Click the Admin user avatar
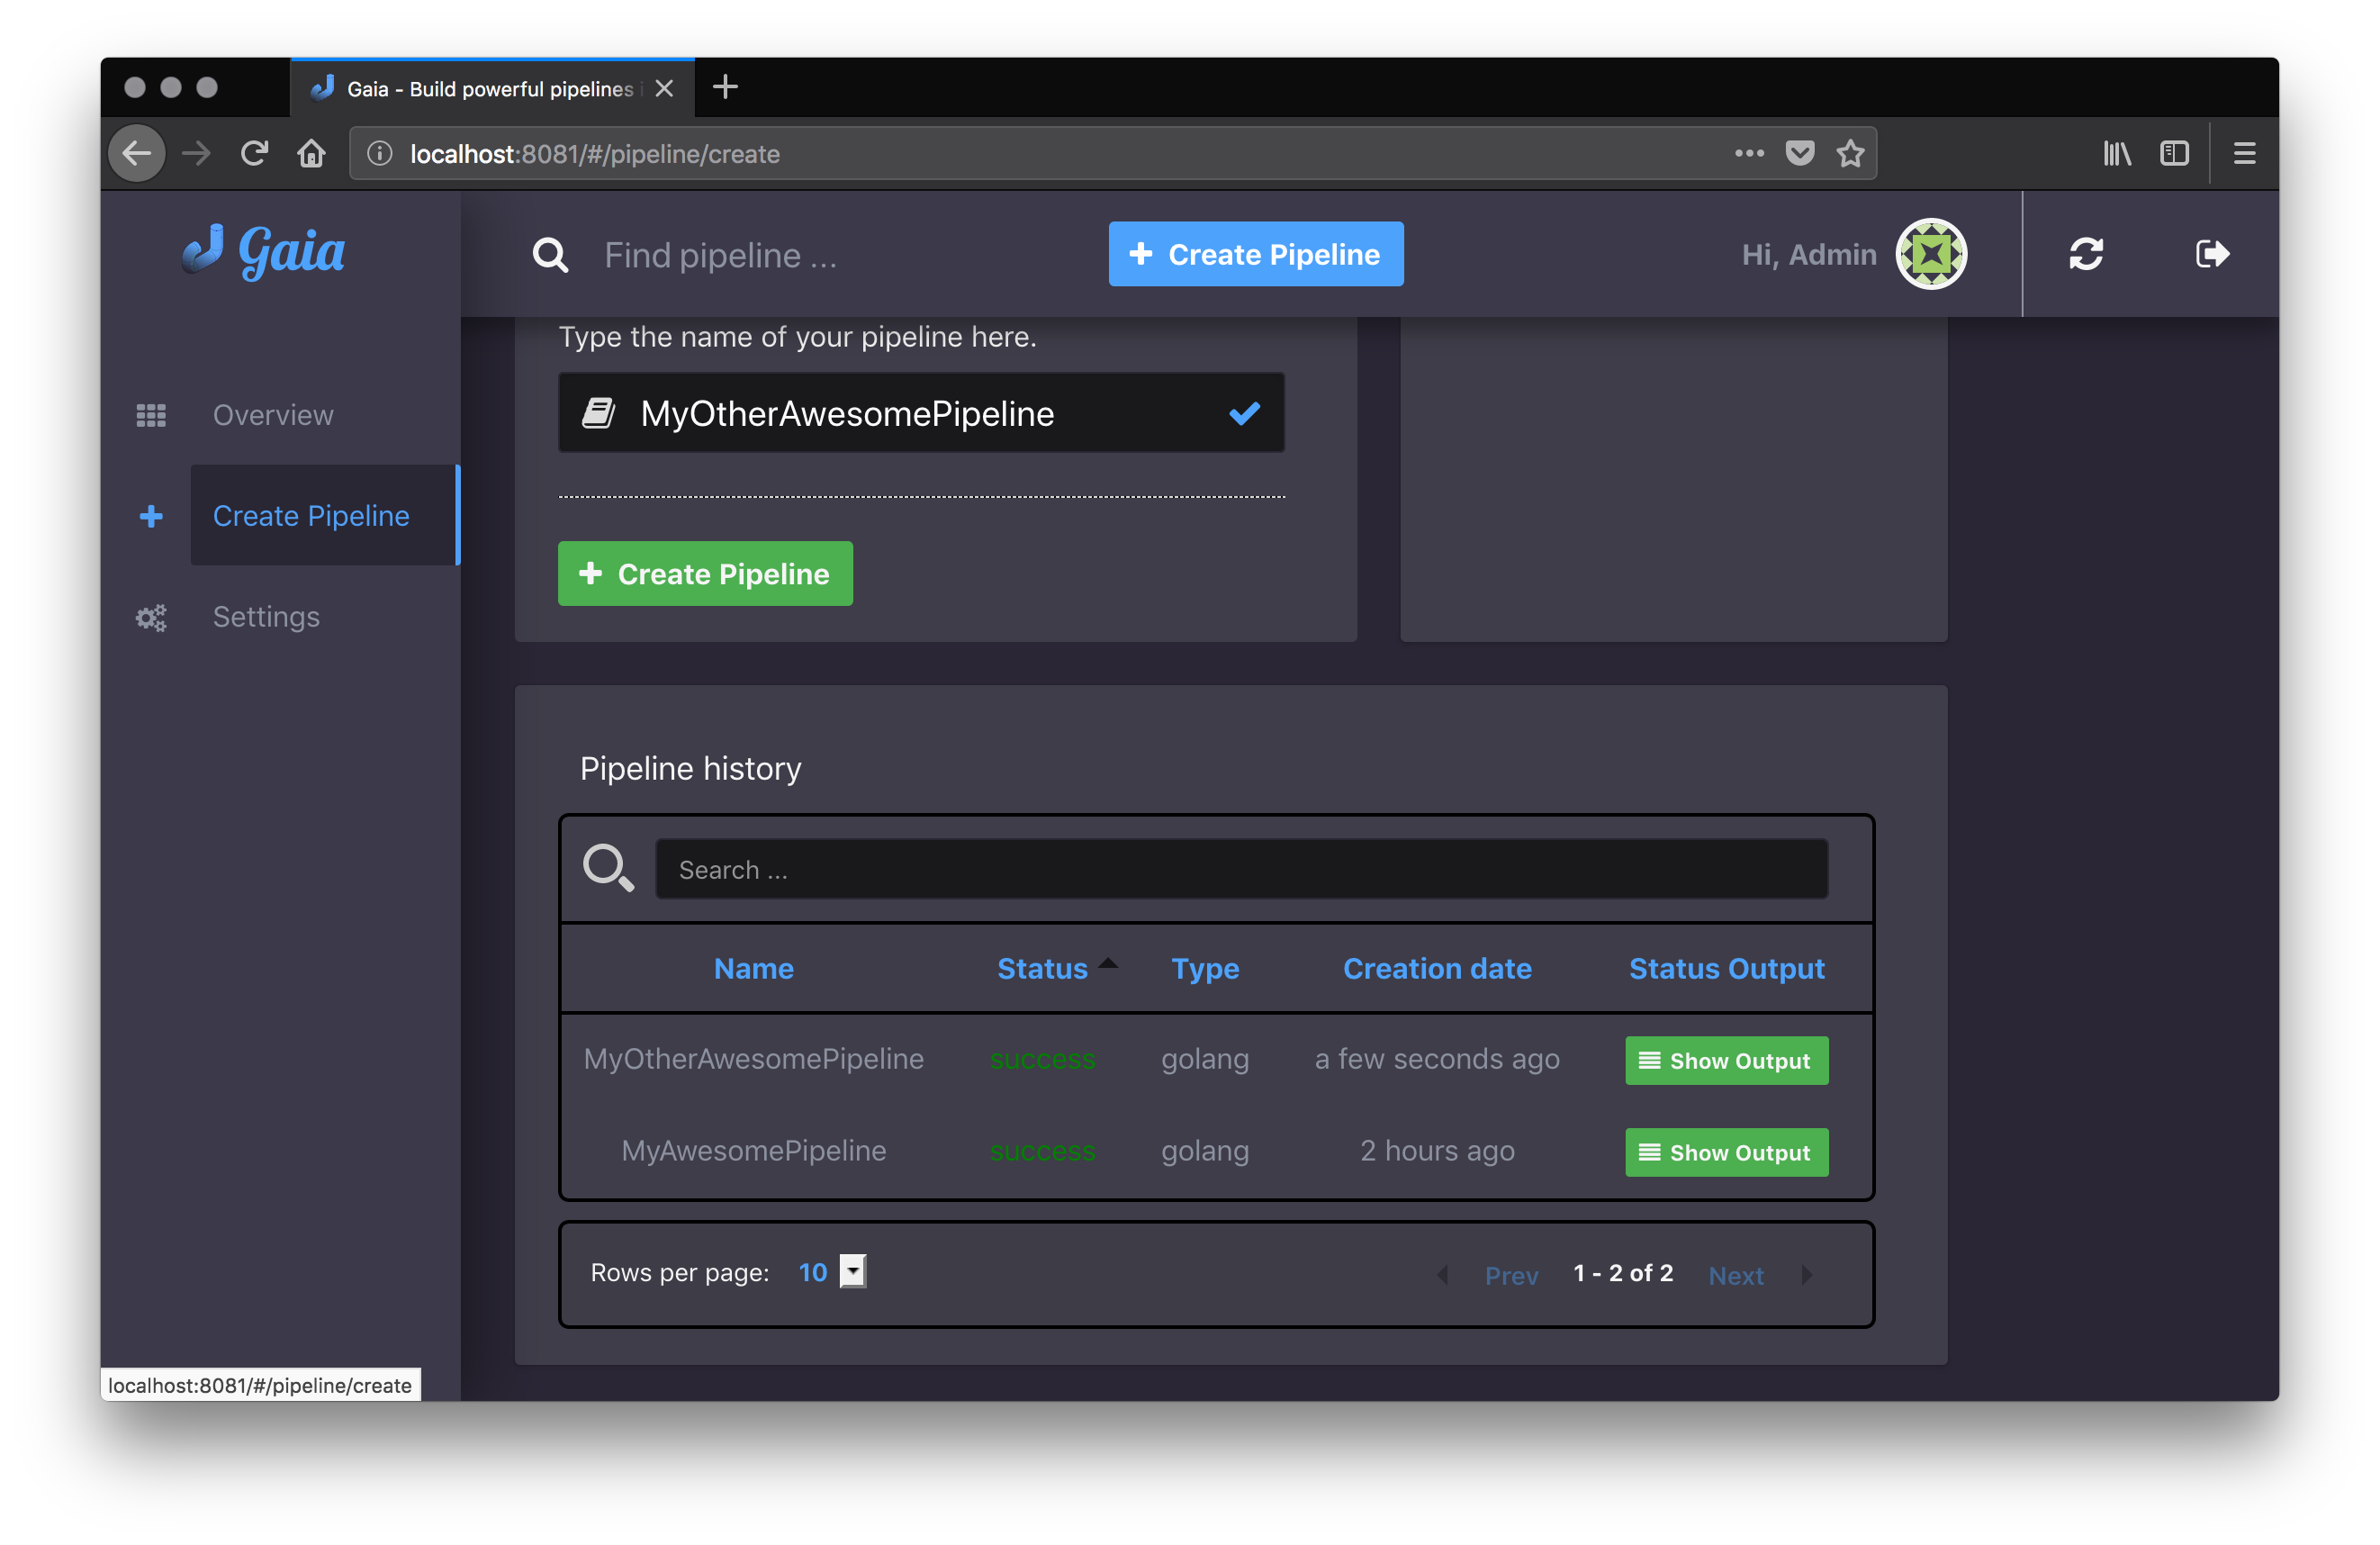2380x1545 pixels. click(1931, 254)
